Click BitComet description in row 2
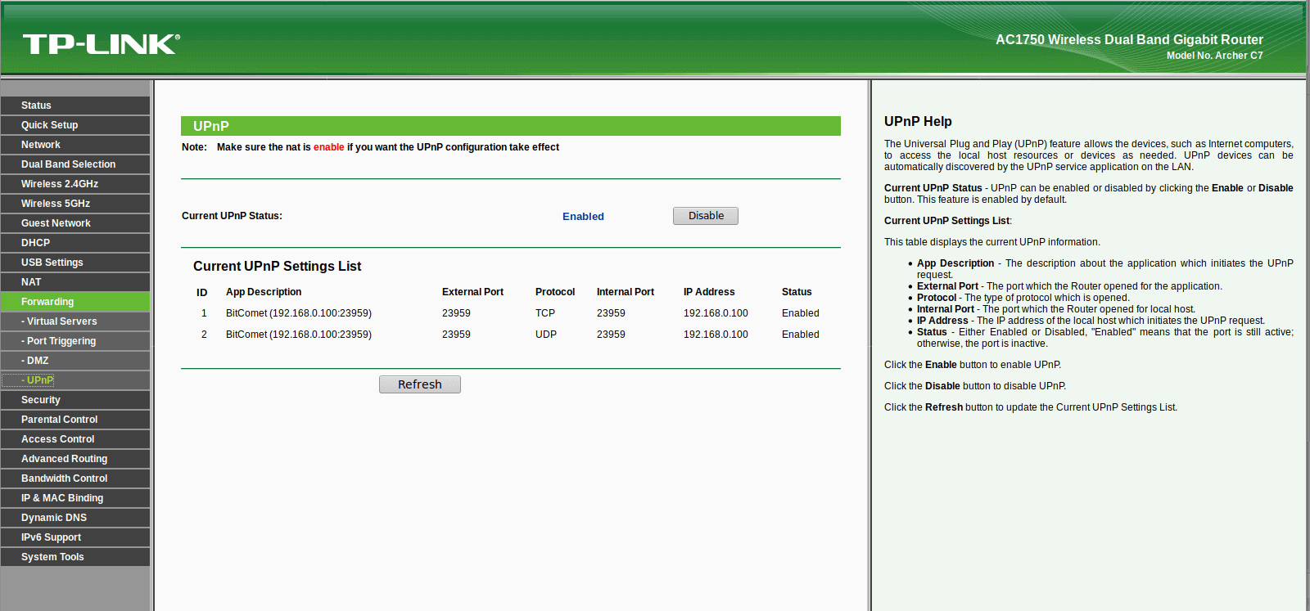1310x611 pixels. pos(299,335)
